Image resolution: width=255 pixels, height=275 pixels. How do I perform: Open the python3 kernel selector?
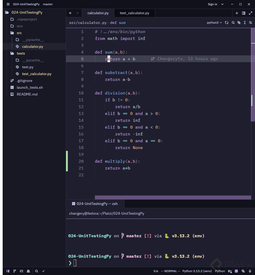pos(214,23)
